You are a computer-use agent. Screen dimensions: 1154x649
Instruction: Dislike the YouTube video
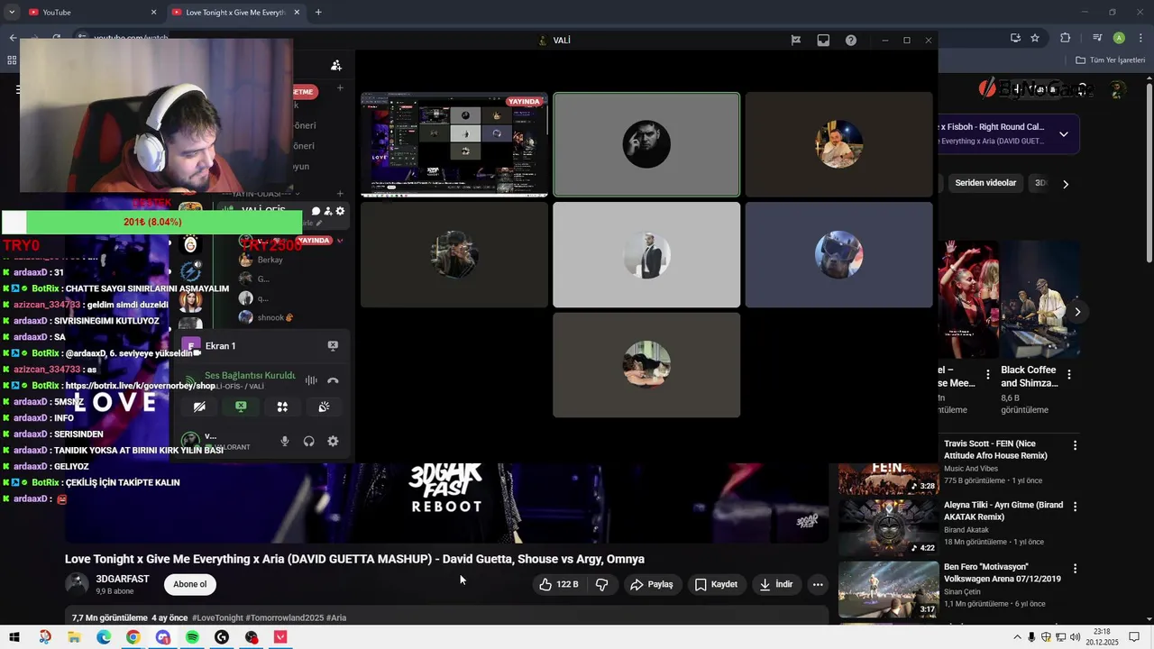pyautogui.click(x=601, y=584)
